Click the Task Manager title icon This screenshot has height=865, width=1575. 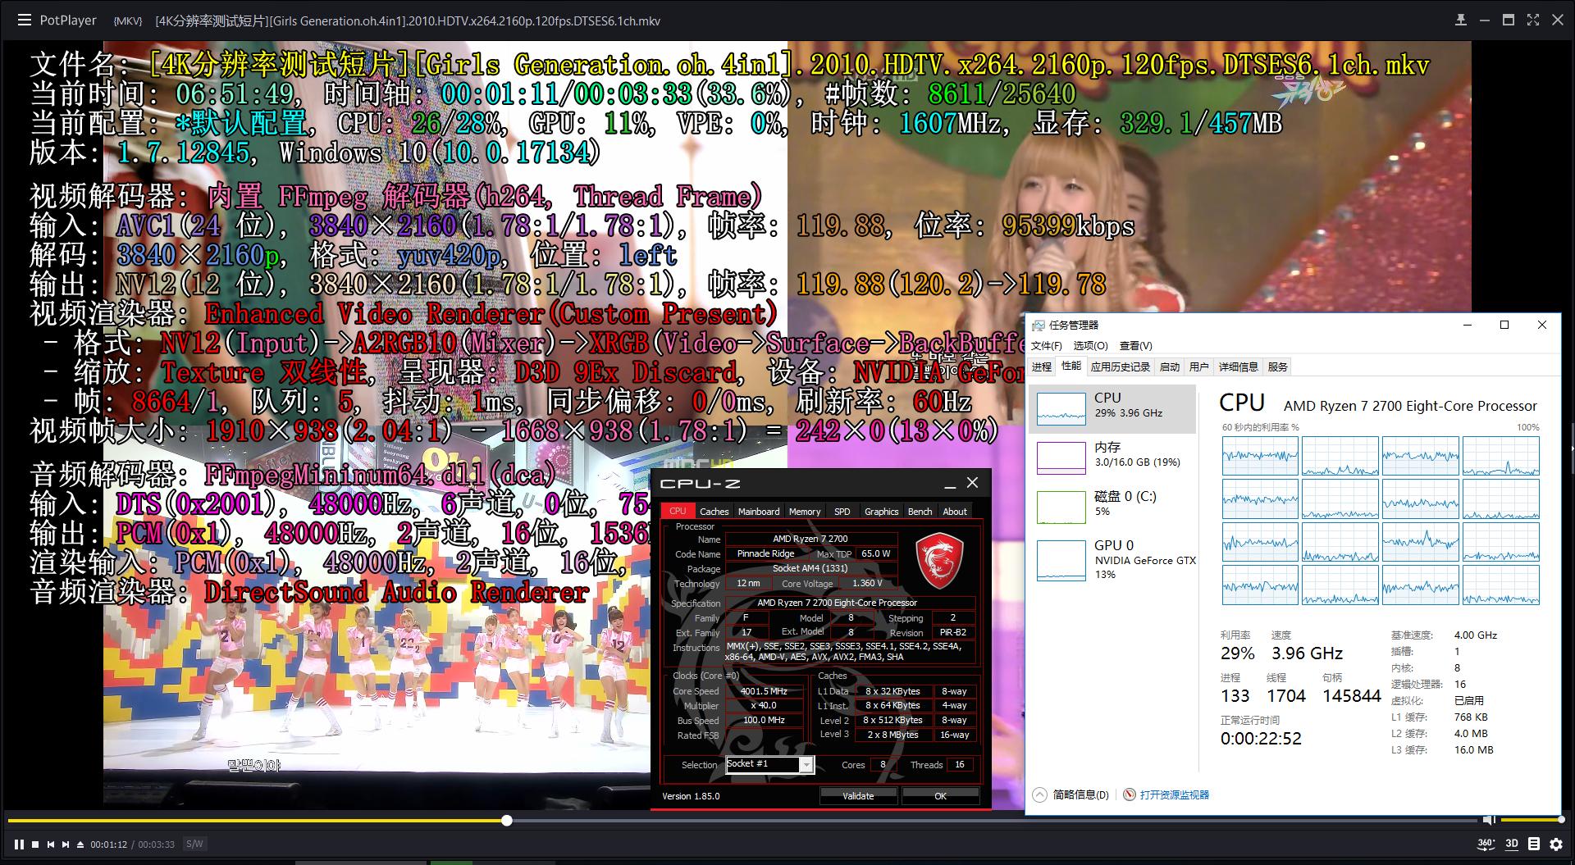coord(1039,326)
